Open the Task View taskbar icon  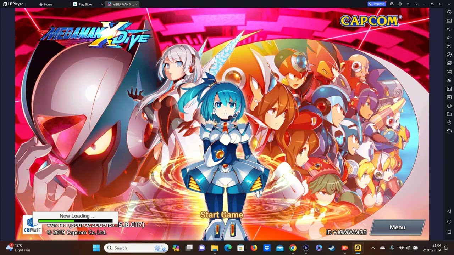(189, 248)
